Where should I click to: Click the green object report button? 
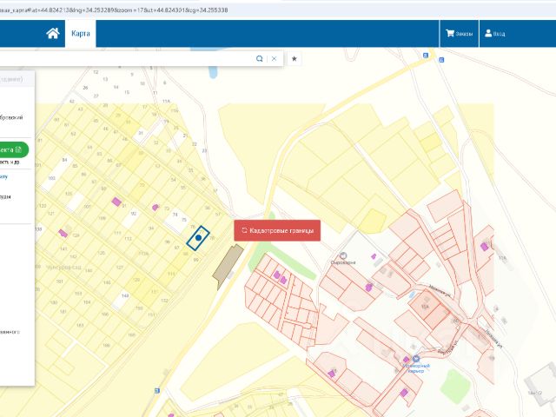click(14, 149)
